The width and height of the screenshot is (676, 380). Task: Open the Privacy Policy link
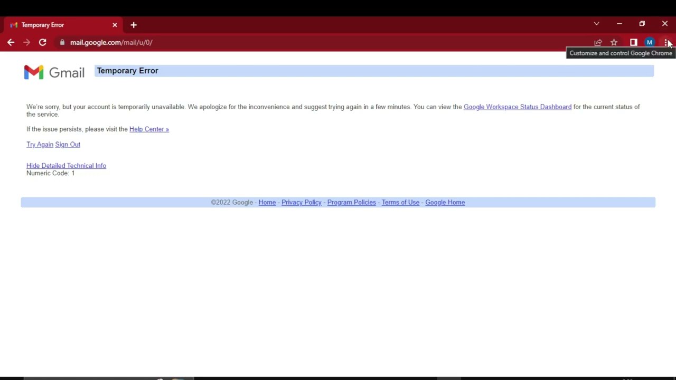[302, 202]
